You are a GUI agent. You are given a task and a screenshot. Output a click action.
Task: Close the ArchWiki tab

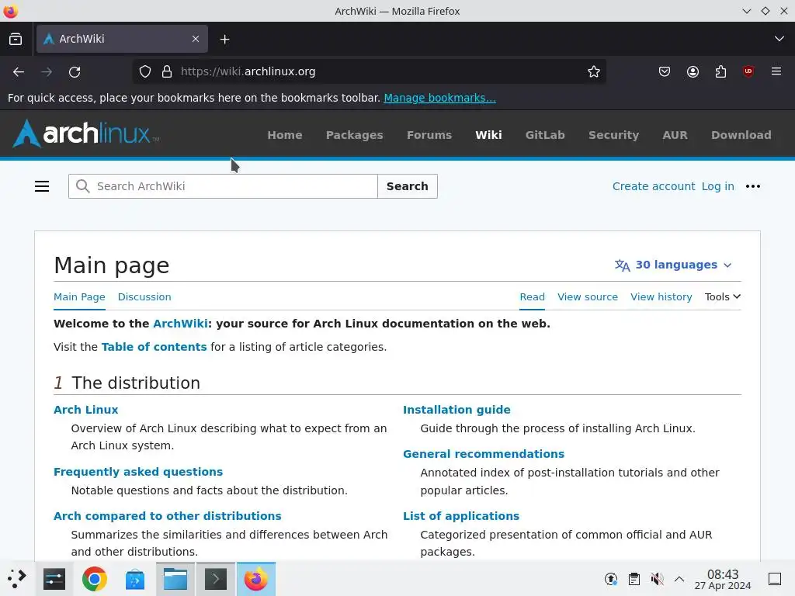point(196,39)
